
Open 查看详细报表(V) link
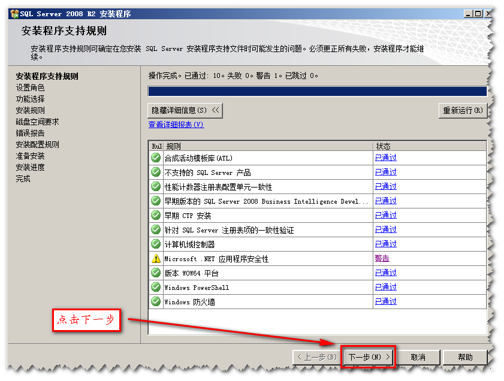(176, 125)
